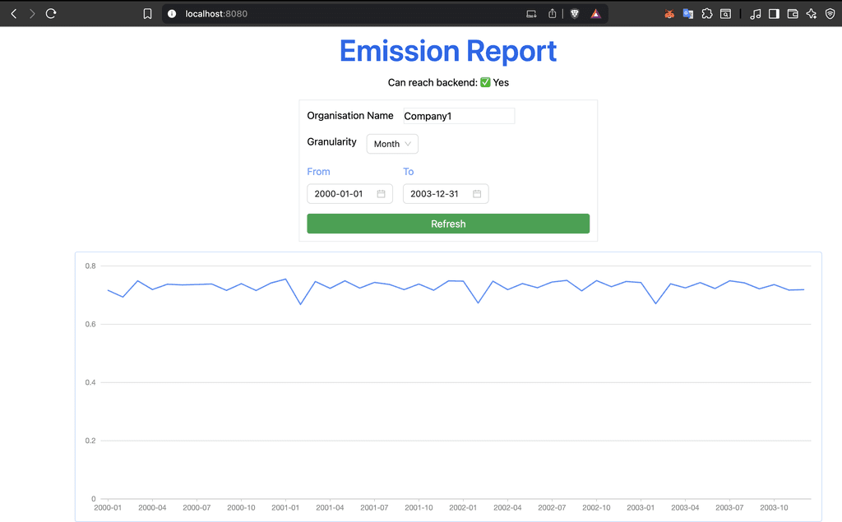Open the MetaMask fox extension
842x522 pixels.
[669, 14]
